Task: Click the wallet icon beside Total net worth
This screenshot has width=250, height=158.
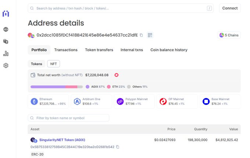Action: pyautogui.click(x=33, y=75)
